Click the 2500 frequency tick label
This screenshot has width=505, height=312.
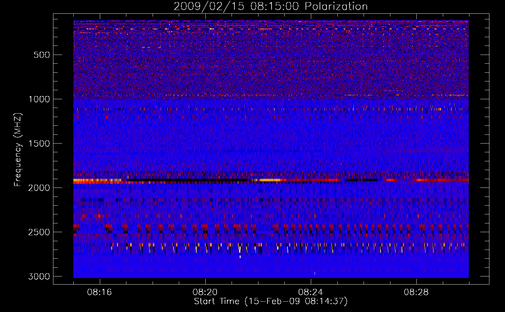39,232
